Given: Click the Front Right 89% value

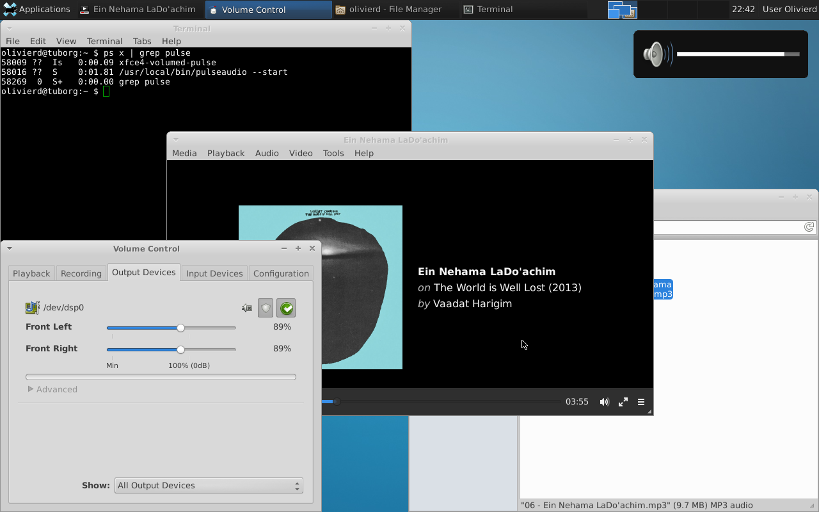Looking at the screenshot, I should 282,349.
